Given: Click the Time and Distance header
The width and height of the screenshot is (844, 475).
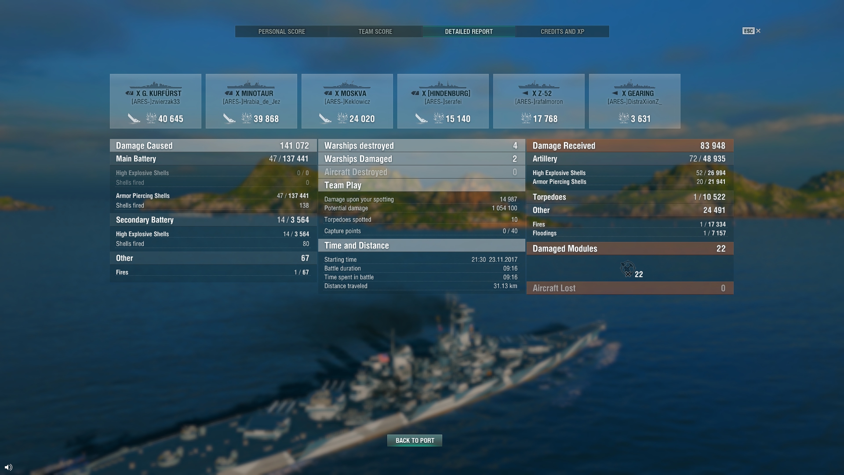Looking at the screenshot, I should click(x=422, y=245).
